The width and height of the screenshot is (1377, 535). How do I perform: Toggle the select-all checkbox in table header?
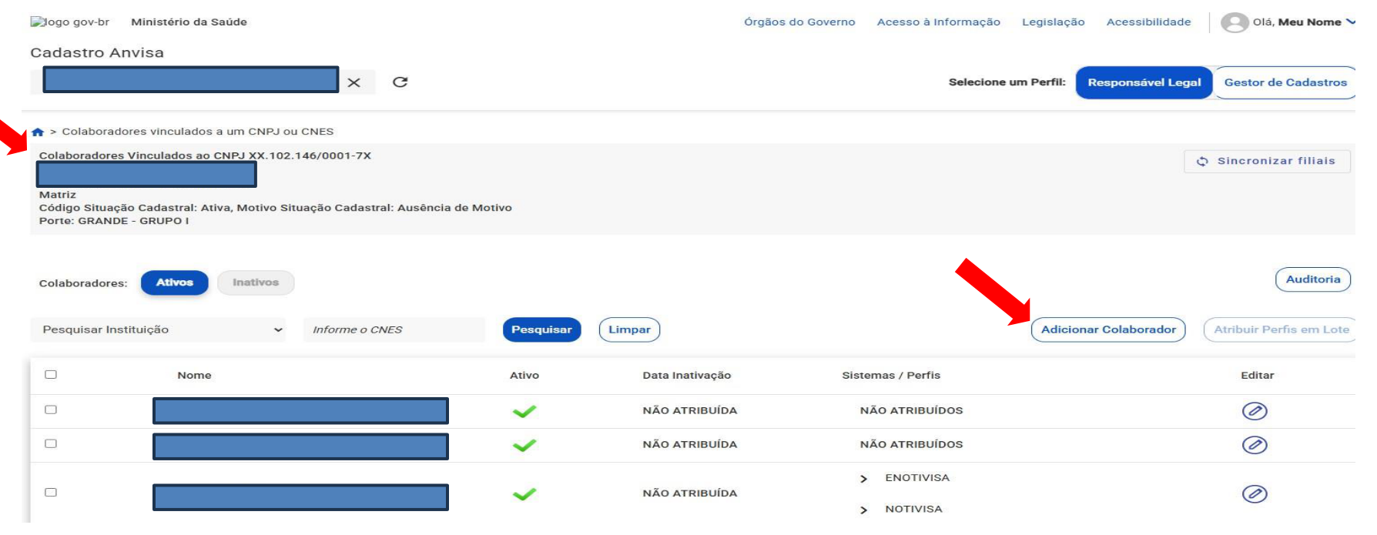[51, 375]
